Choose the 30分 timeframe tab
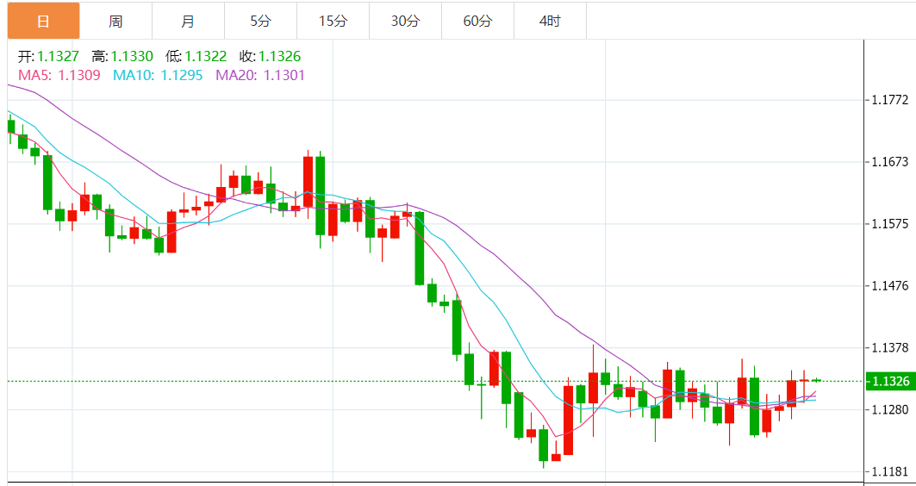 coord(405,21)
